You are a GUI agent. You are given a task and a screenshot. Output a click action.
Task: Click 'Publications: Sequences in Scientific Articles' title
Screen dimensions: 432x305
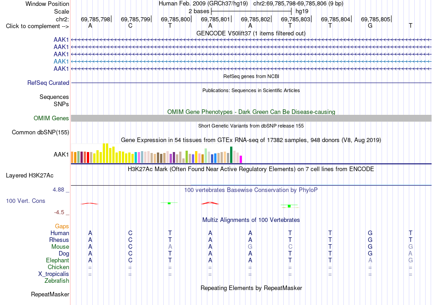(251, 90)
